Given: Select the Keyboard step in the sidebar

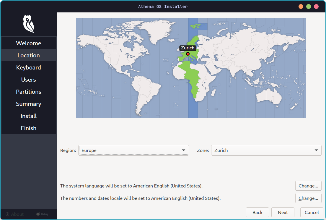Looking at the screenshot, I should click(x=28, y=67).
